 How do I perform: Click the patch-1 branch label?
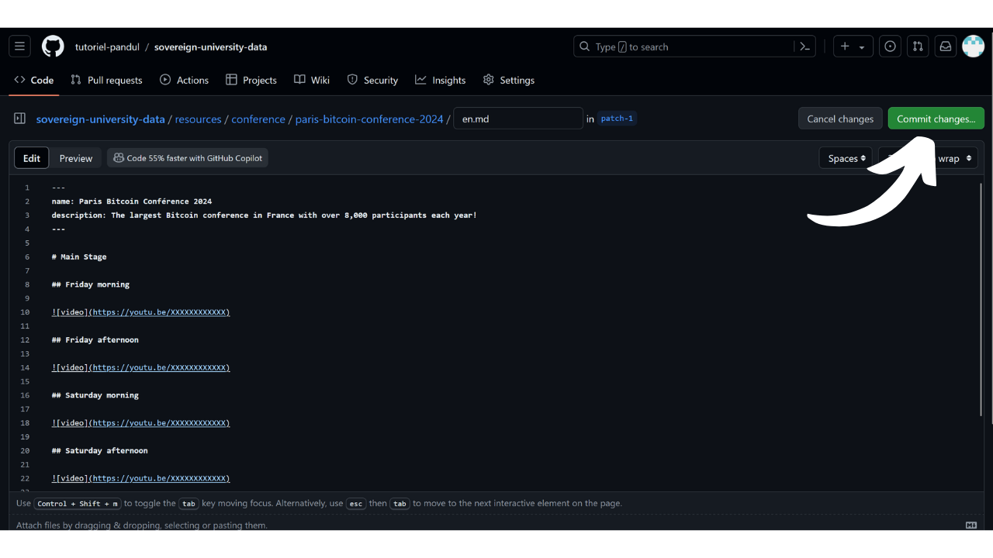point(617,119)
